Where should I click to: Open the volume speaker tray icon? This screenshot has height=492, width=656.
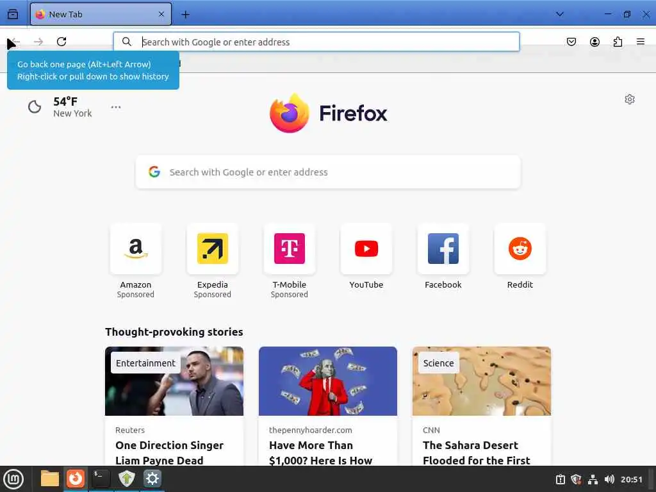click(x=609, y=479)
